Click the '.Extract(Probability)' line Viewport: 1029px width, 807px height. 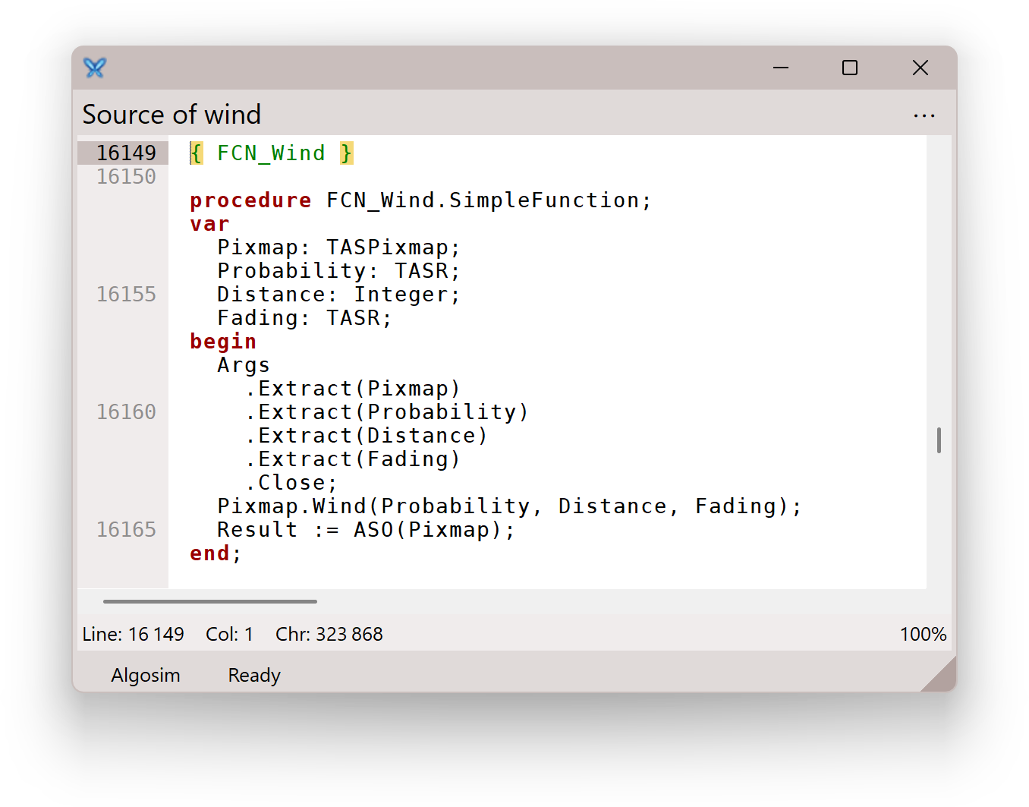(x=386, y=412)
